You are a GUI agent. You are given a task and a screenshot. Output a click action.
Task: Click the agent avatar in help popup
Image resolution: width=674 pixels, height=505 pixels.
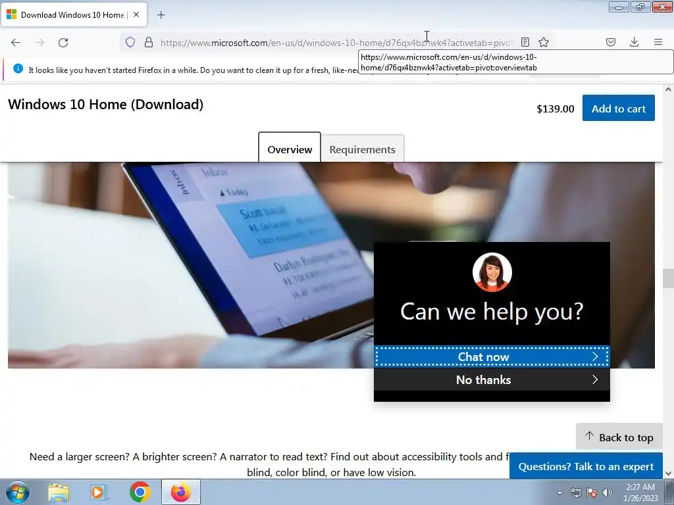coord(492,272)
